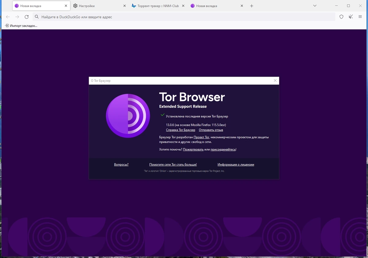Switch to the second Новая вкладка tab

(217, 6)
